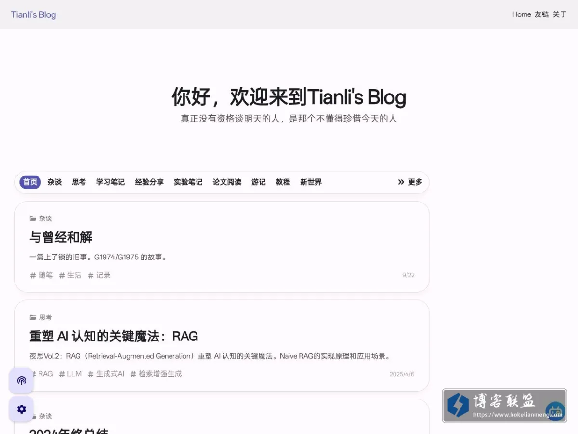Viewport: 578px width, 434px height.
Task: Open the settings gear floating button
Action: pyautogui.click(x=21, y=409)
